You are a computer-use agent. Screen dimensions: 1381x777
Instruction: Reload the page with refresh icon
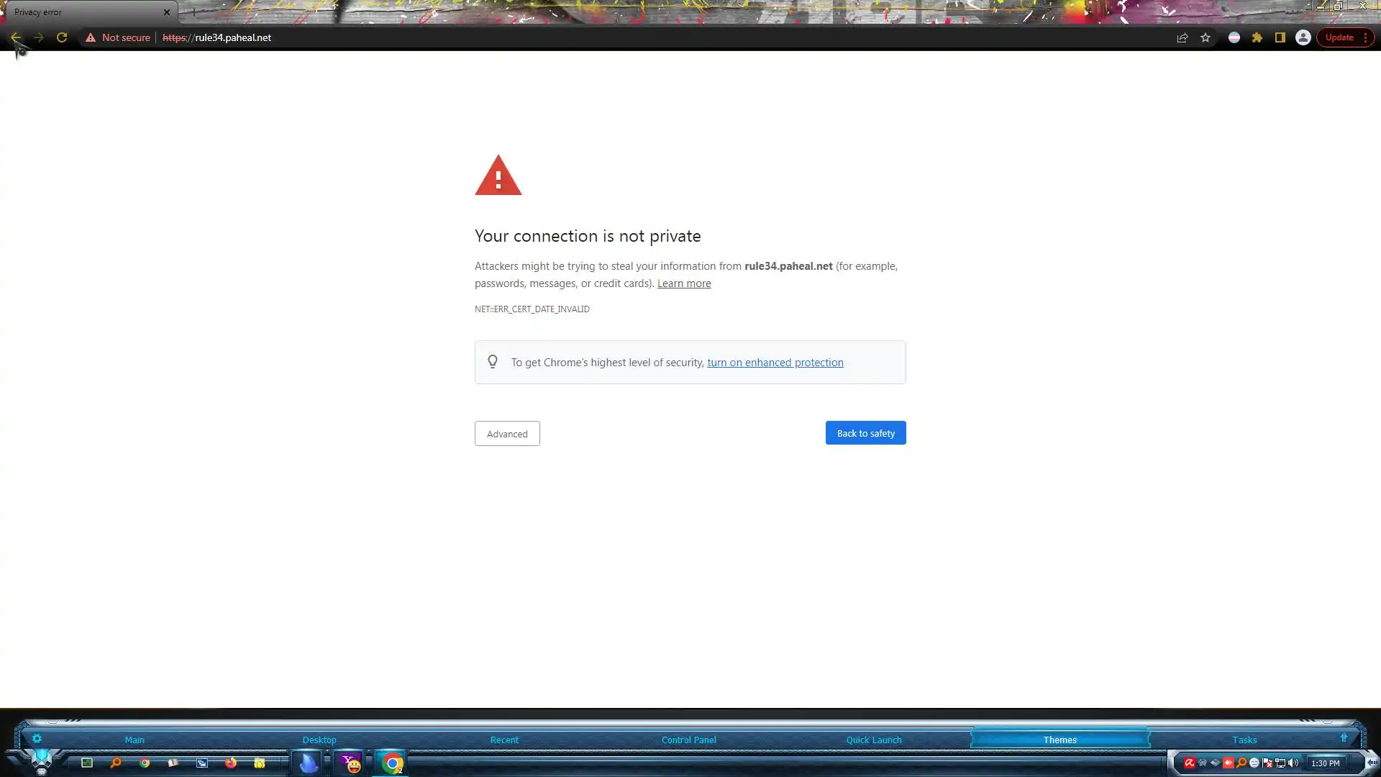click(62, 37)
